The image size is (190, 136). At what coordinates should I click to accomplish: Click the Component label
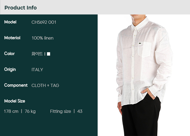pos(16,85)
